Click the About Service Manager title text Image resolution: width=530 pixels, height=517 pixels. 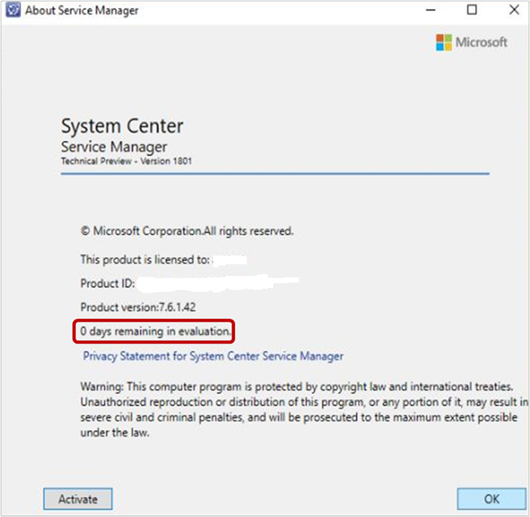pyautogui.click(x=78, y=10)
